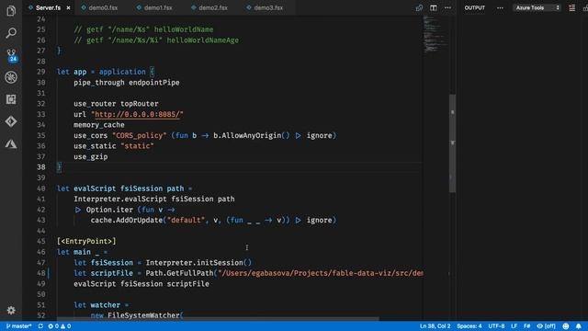Change the Spaces: 4 indentation setting
Viewport: 588px width, 331px height.
469,326
